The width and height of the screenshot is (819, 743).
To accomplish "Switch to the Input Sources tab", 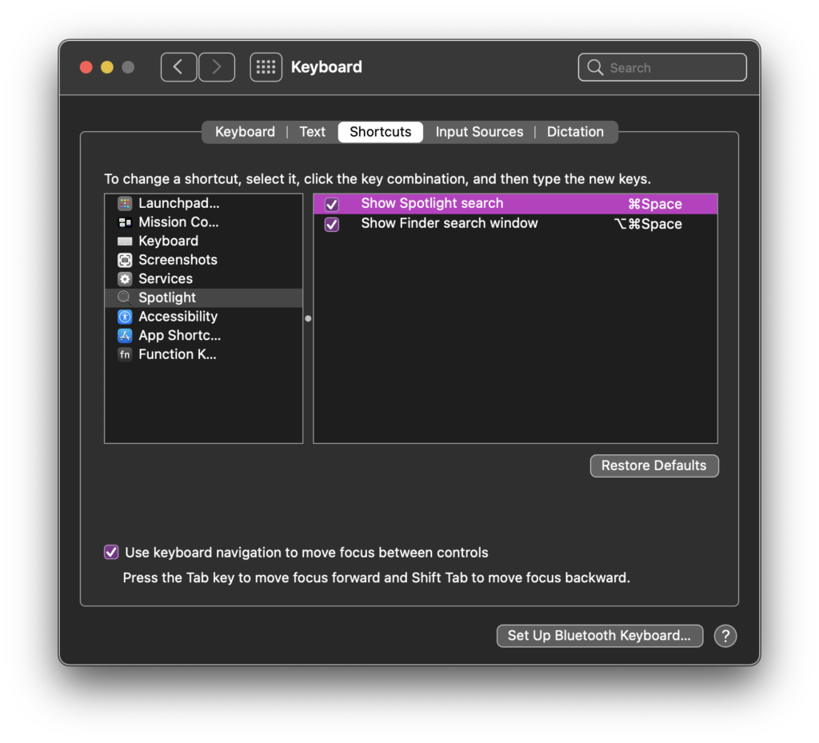I will [x=479, y=132].
